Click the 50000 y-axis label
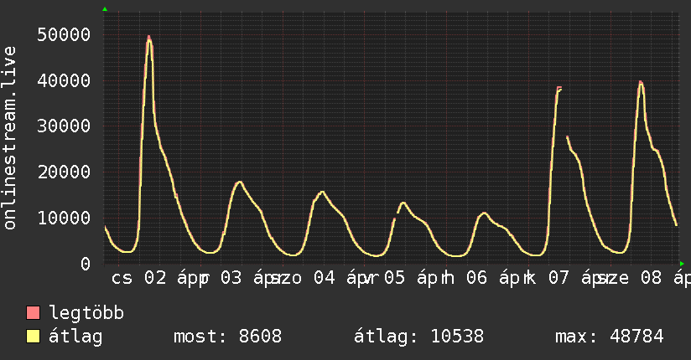The width and height of the screenshot is (691, 360). coord(64,35)
